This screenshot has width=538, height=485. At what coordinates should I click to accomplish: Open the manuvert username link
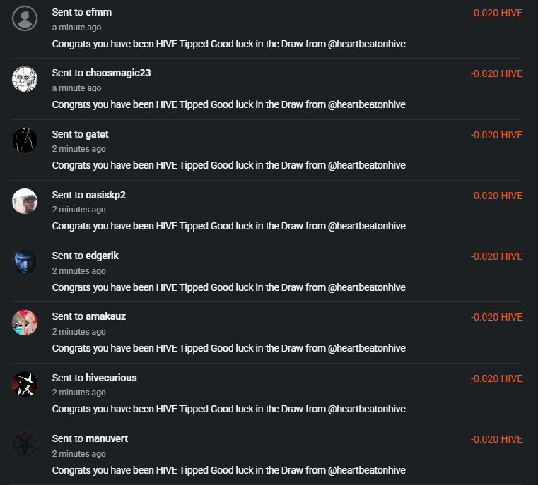pyautogui.click(x=107, y=439)
